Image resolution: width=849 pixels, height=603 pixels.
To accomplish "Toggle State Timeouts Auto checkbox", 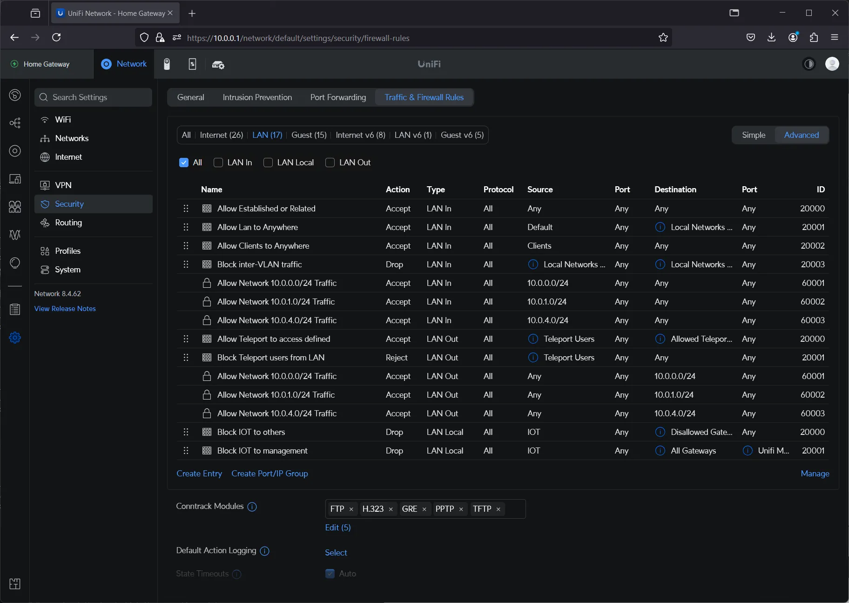I will (330, 574).
